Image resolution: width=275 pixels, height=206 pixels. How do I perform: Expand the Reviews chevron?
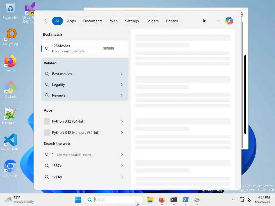(122, 95)
